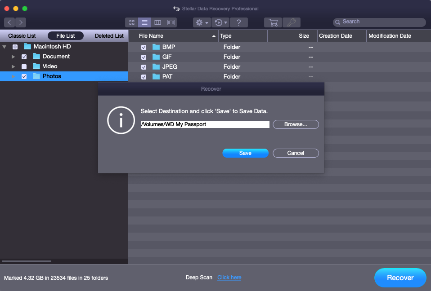This screenshot has height=291, width=431.
Task: Collapse the Macintosh HD tree node
Action: [x=4, y=47]
